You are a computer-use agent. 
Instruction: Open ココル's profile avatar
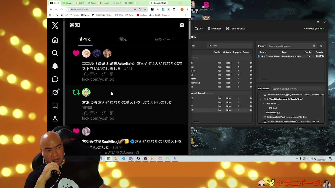[x=86, y=53]
